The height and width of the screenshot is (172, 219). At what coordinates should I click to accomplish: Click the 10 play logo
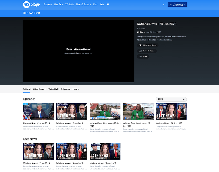coord(32,4)
